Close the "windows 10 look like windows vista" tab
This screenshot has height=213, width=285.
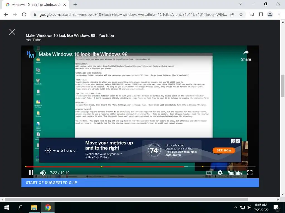pyautogui.click(x=65, y=5)
